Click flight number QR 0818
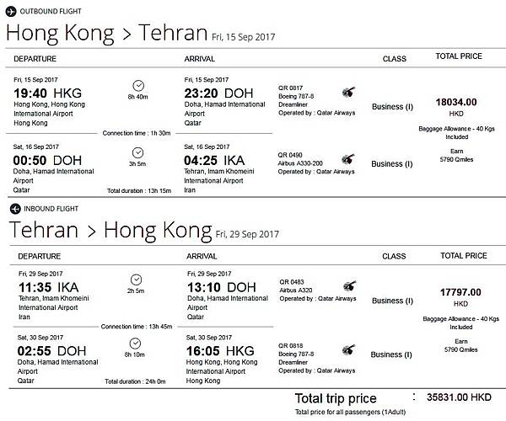Screen dimensions: 506x421 point(291,344)
